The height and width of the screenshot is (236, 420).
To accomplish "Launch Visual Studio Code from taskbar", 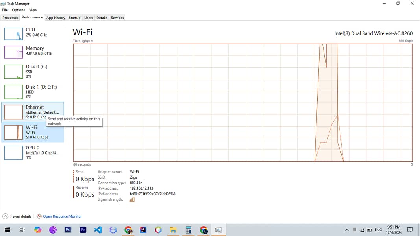I will (x=98, y=230).
